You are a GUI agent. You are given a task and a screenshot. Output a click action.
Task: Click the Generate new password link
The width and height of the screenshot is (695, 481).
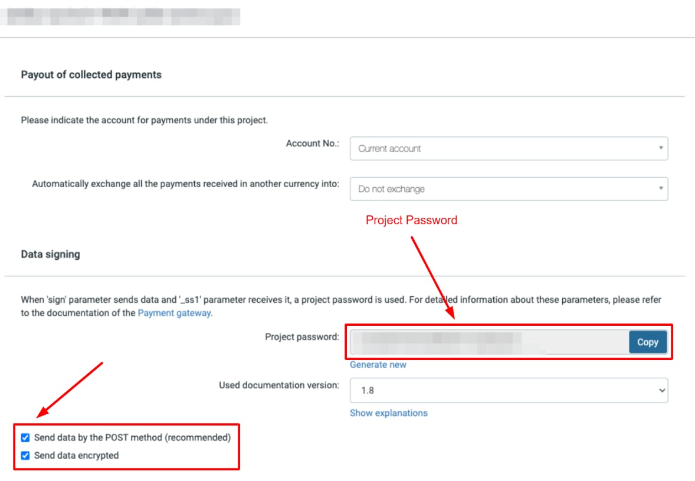click(x=378, y=365)
